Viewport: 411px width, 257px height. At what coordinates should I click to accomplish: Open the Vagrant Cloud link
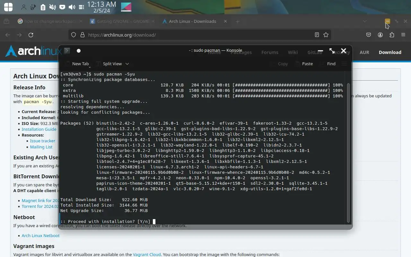pos(147,254)
